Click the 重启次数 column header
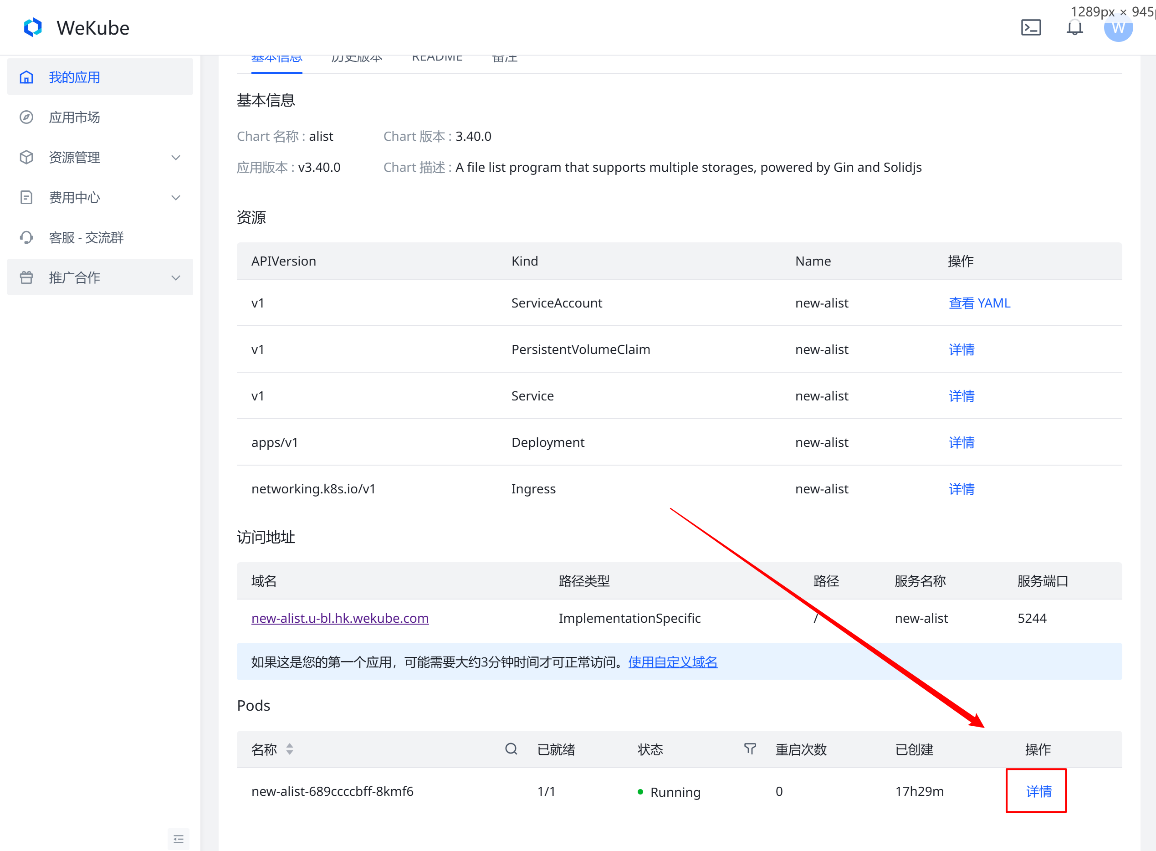Image resolution: width=1156 pixels, height=851 pixels. pos(801,749)
